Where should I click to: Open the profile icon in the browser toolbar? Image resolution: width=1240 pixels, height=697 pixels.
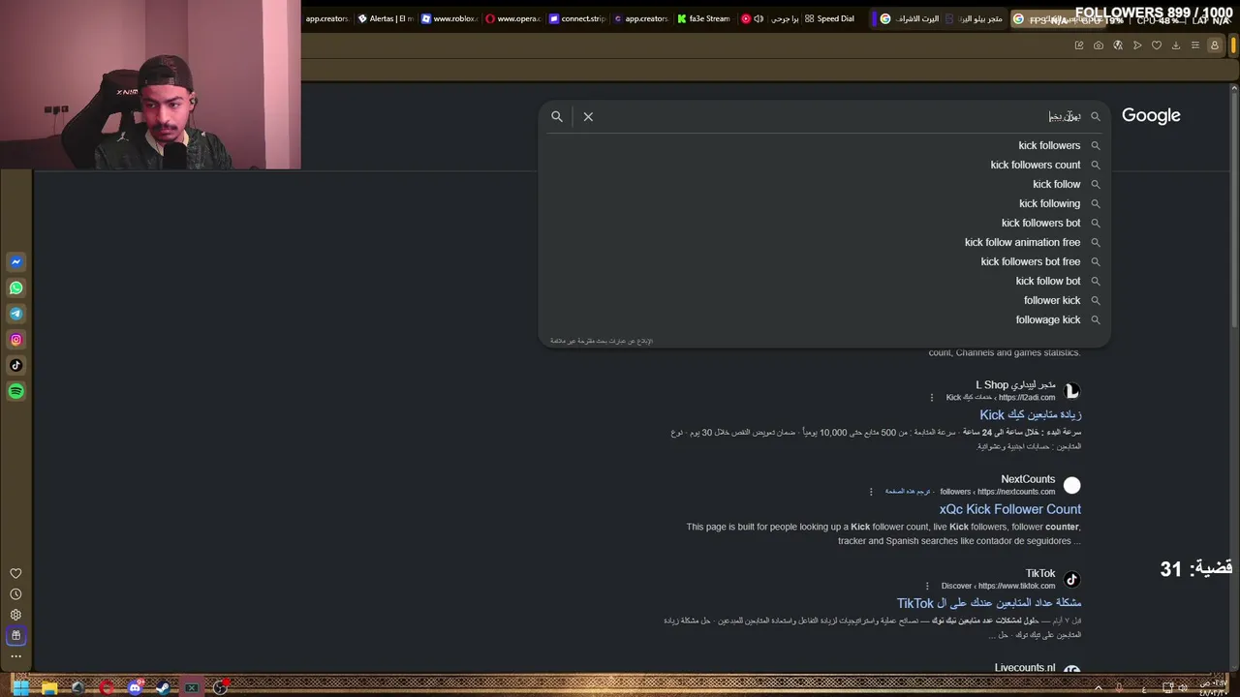click(1214, 45)
